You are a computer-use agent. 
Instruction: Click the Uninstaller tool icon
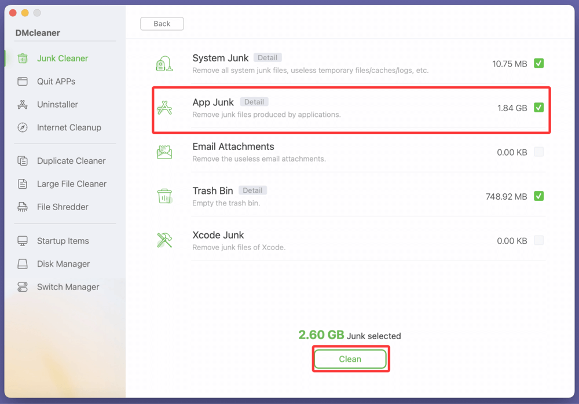pos(21,104)
